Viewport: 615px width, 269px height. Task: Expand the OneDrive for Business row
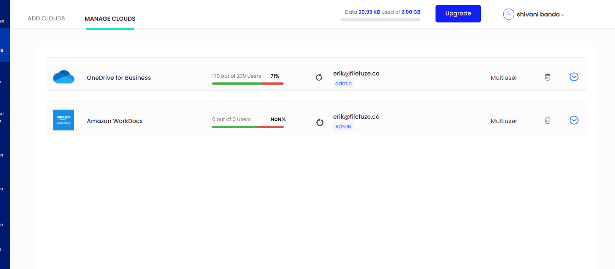[574, 77]
